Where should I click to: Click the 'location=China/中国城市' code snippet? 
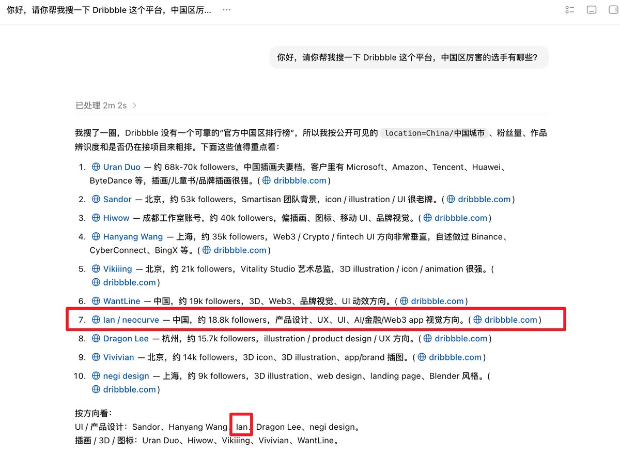(435, 133)
